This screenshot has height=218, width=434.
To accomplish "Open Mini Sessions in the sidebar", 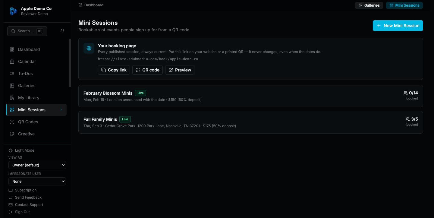I will [x=36, y=110].
